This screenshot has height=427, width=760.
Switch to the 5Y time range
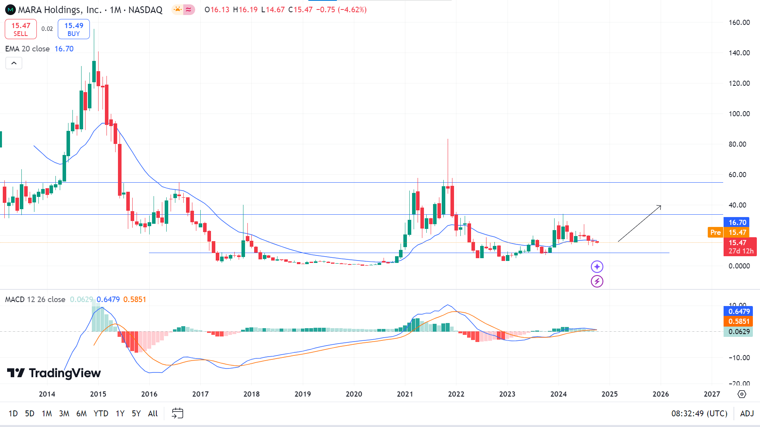(136, 414)
